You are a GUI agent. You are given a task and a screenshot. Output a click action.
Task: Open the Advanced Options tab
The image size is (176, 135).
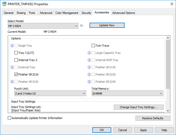(123, 13)
